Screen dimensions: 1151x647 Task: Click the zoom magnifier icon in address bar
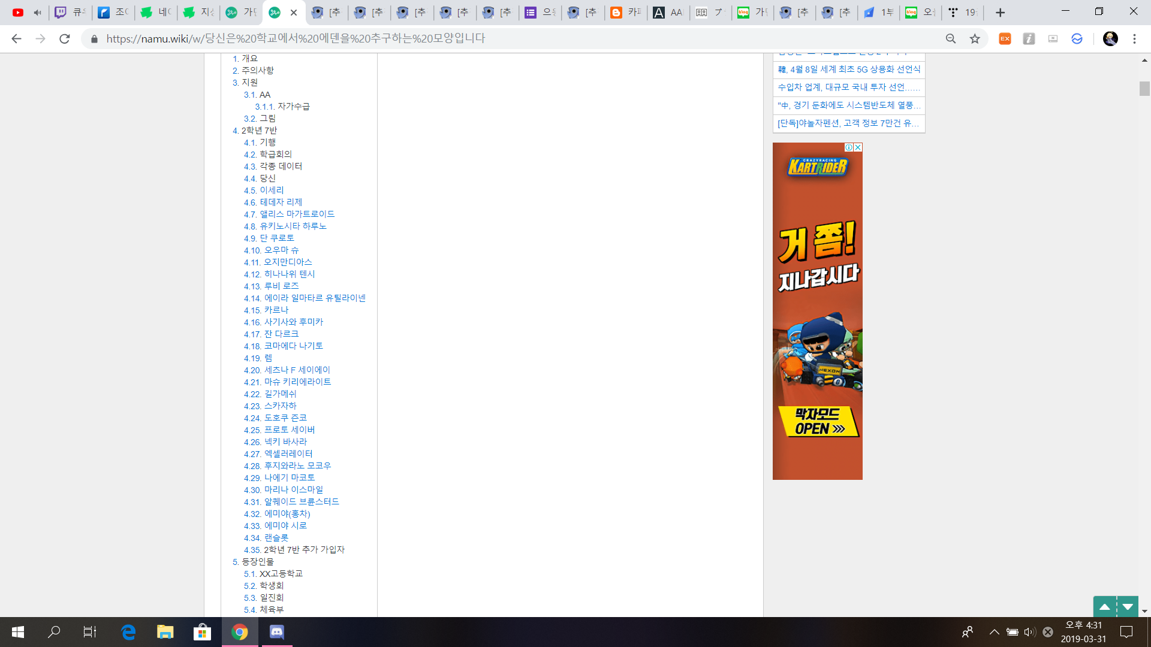coord(951,39)
